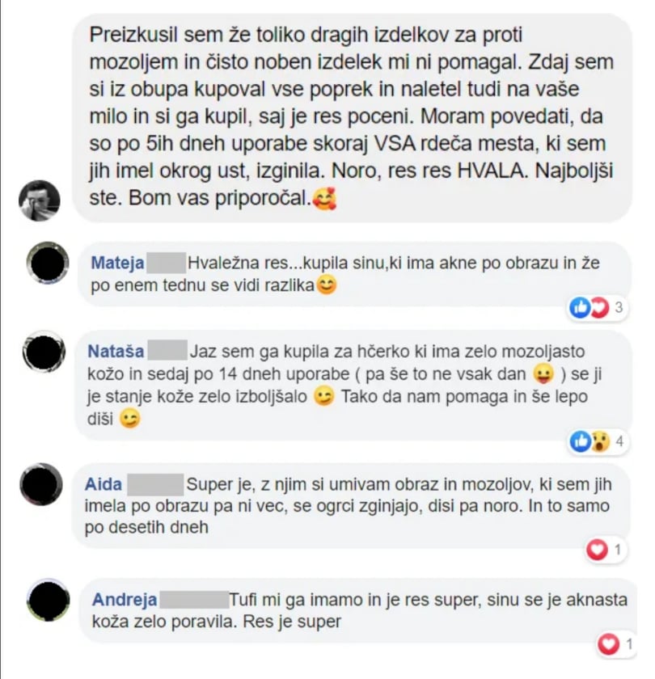The height and width of the screenshot is (679, 655).
Task: Click the top commenter's profile photo
Action: pyautogui.click(x=40, y=200)
